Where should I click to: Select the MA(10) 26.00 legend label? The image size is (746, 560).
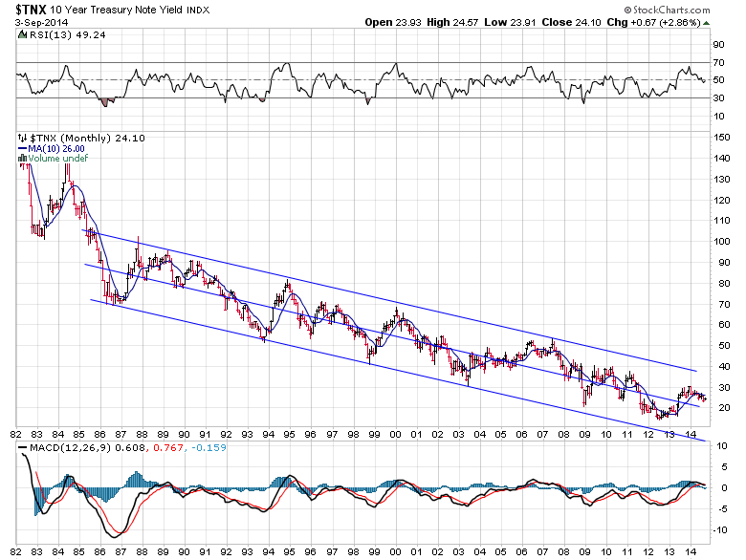(55, 149)
